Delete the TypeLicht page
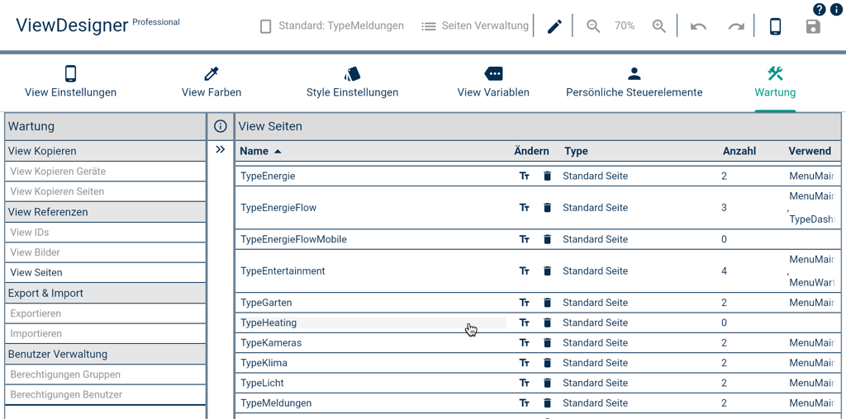The width and height of the screenshot is (846, 419). pos(547,383)
